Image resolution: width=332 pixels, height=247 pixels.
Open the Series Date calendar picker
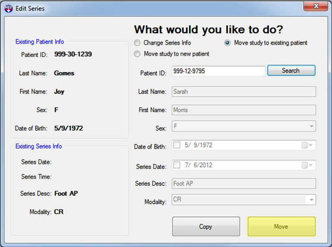[x=307, y=165]
